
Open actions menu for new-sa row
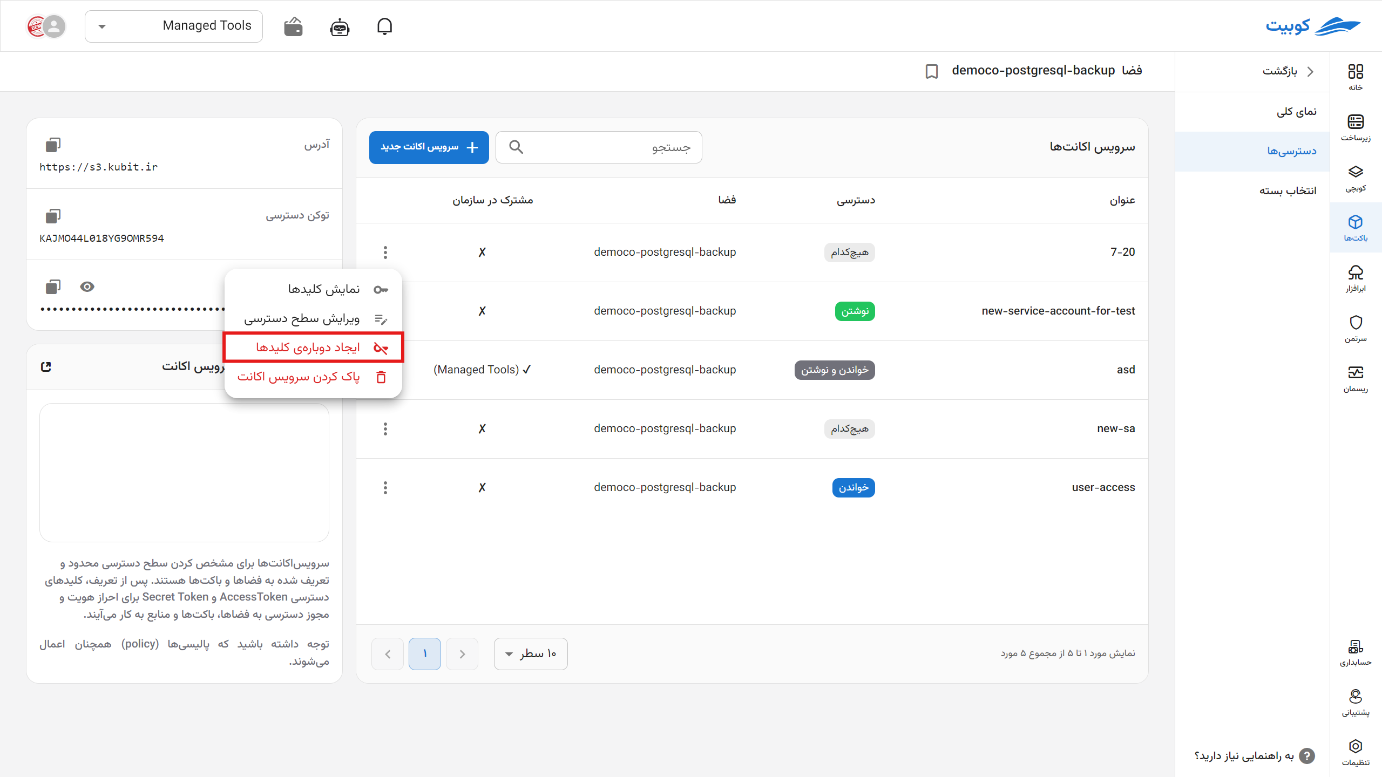(385, 428)
